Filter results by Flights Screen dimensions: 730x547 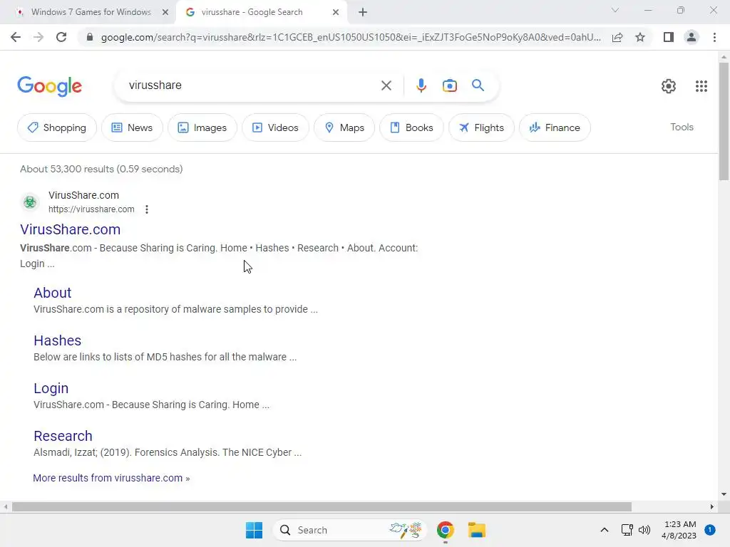click(481, 127)
